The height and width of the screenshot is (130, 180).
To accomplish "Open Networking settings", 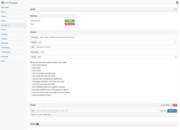I will point(5,48).
